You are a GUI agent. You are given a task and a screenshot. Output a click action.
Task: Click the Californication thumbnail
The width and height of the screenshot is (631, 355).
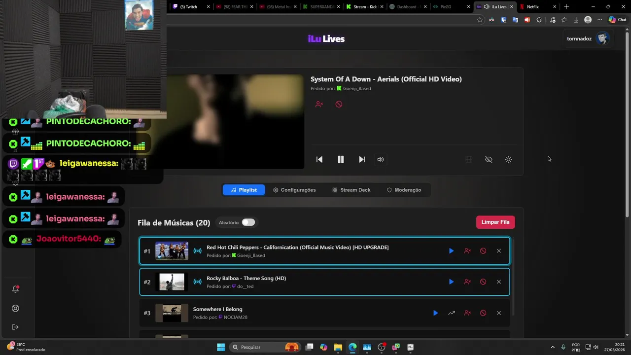click(172, 251)
